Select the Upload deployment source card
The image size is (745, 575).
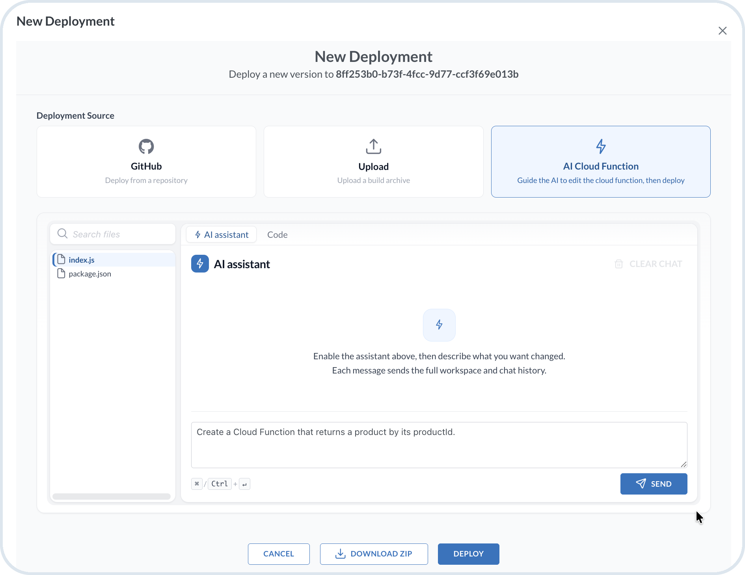point(373,162)
